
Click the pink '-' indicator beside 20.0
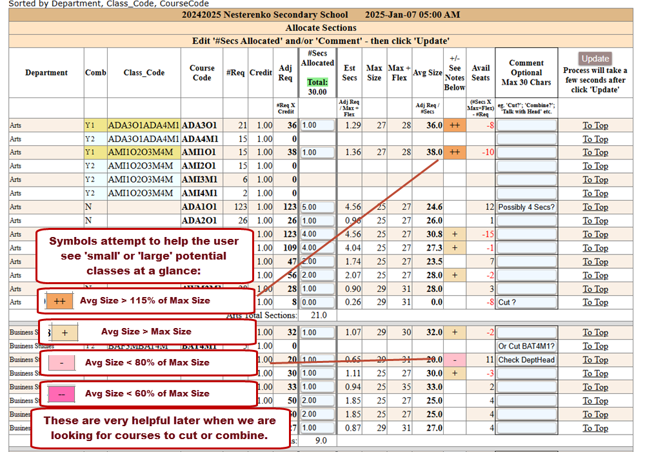(455, 360)
